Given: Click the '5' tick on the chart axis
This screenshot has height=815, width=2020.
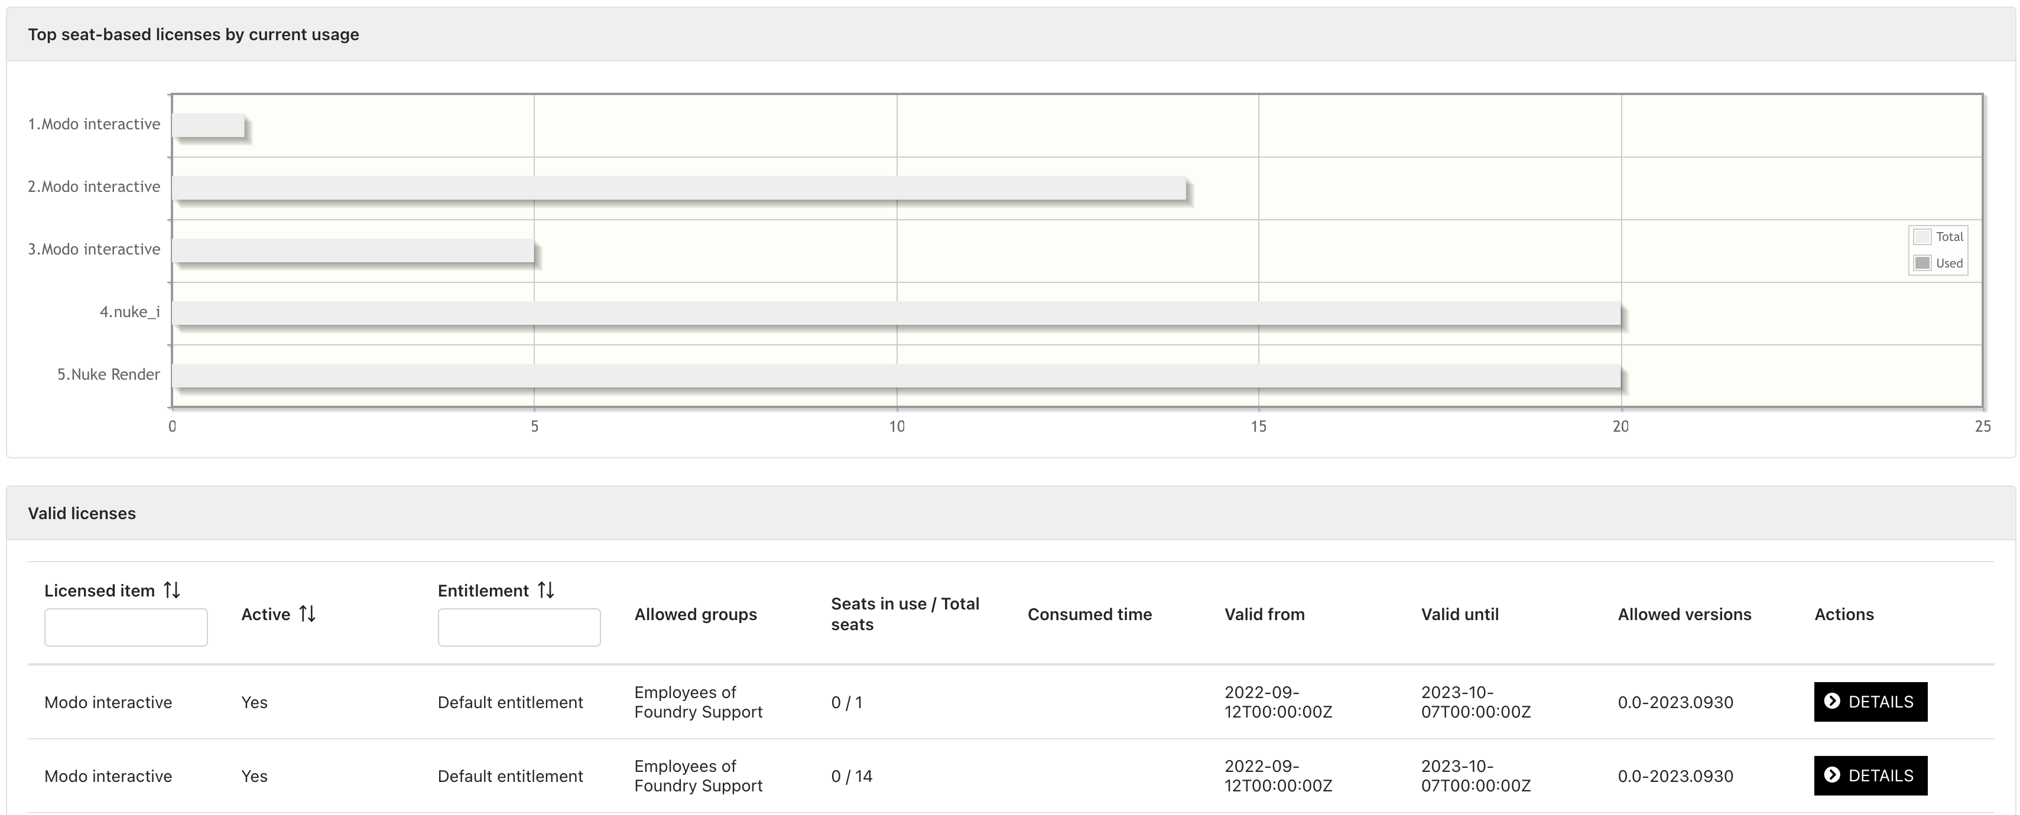Looking at the screenshot, I should [x=535, y=426].
